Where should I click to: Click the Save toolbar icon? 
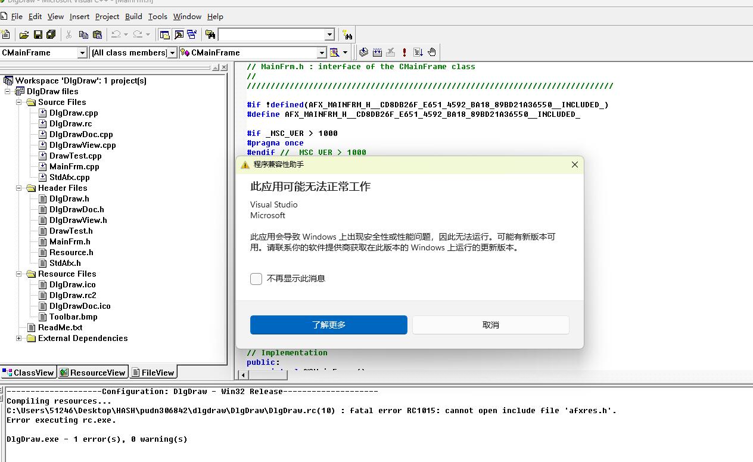[38, 35]
